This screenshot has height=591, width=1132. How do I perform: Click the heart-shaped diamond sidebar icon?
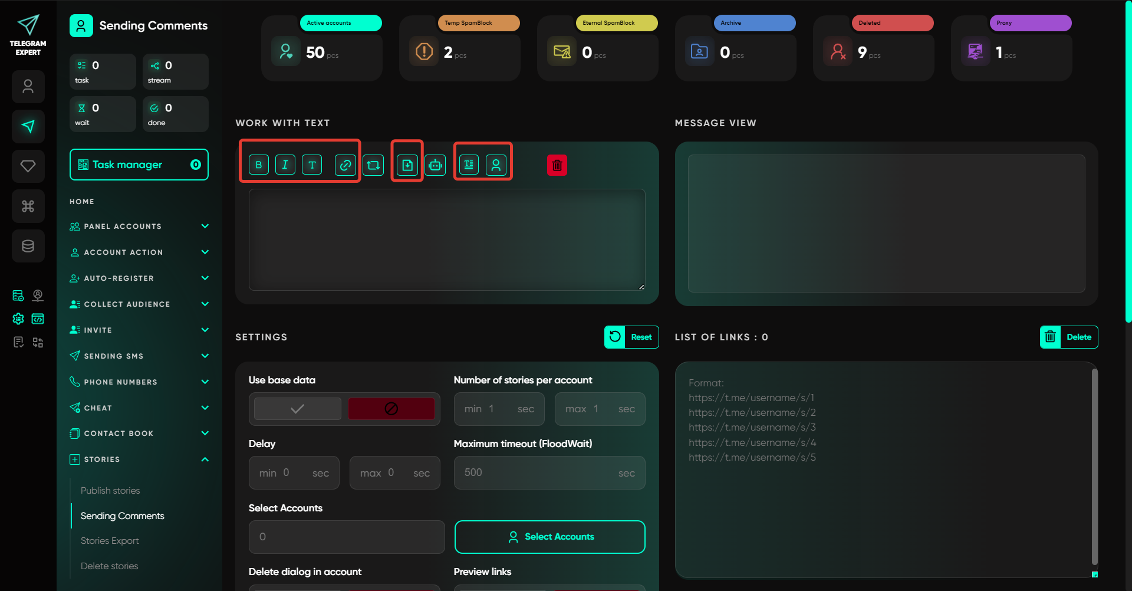point(28,166)
